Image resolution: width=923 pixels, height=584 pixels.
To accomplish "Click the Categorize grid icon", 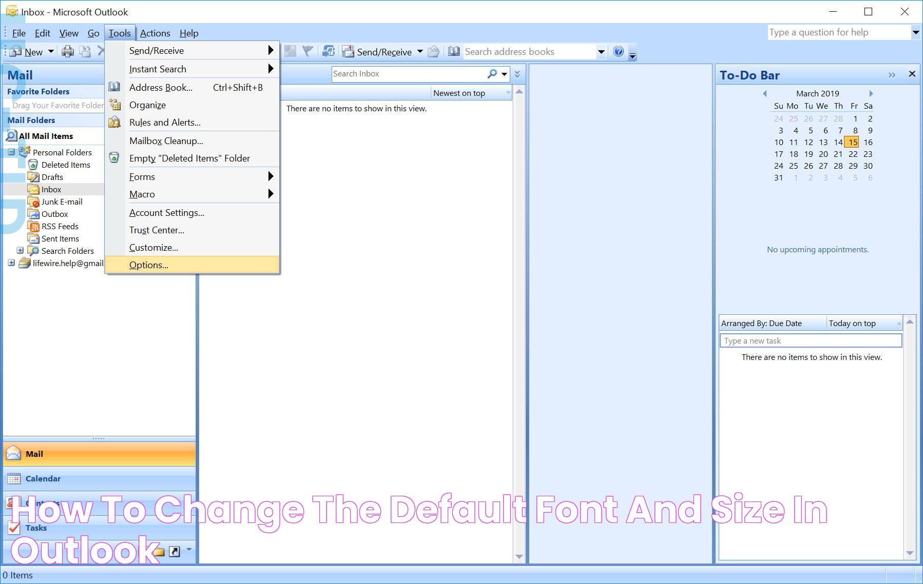I will 290,51.
